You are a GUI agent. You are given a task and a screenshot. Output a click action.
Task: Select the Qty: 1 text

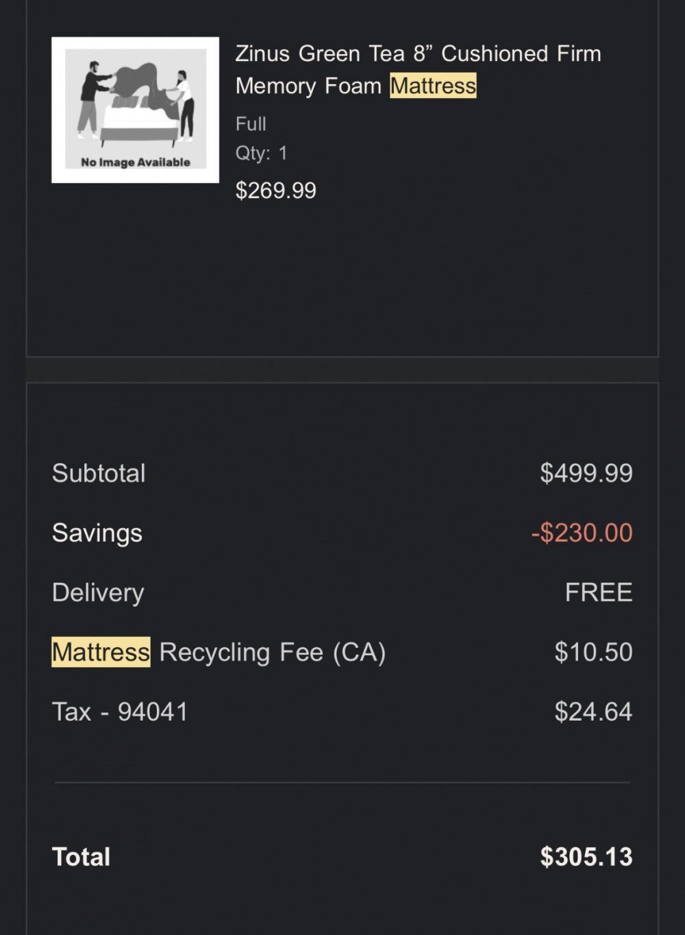point(261,153)
